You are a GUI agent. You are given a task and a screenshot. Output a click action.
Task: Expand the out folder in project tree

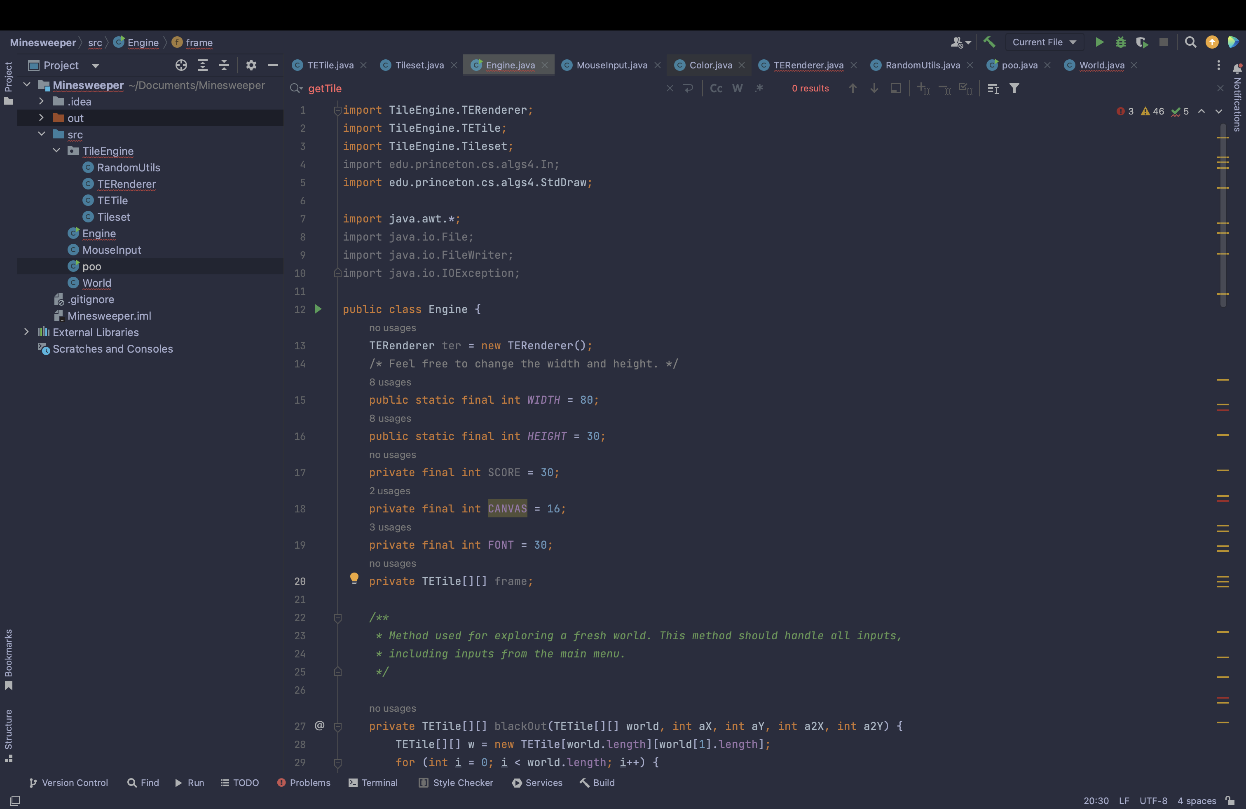click(41, 118)
